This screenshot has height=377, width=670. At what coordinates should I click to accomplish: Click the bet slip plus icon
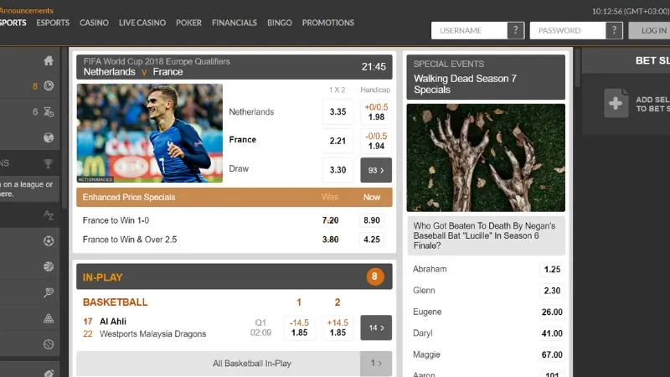point(616,103)
